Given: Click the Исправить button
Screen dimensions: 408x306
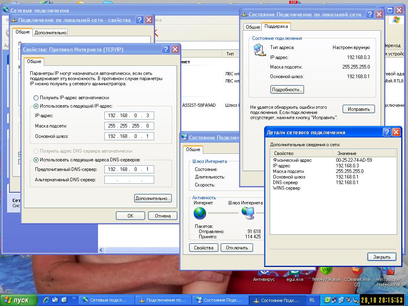Looking at the screenshot, I should (x=359, y=109).
